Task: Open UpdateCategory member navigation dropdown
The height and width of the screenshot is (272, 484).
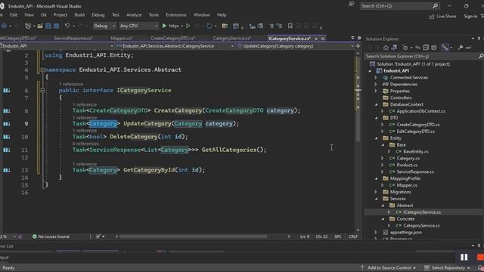Action: 295,46
